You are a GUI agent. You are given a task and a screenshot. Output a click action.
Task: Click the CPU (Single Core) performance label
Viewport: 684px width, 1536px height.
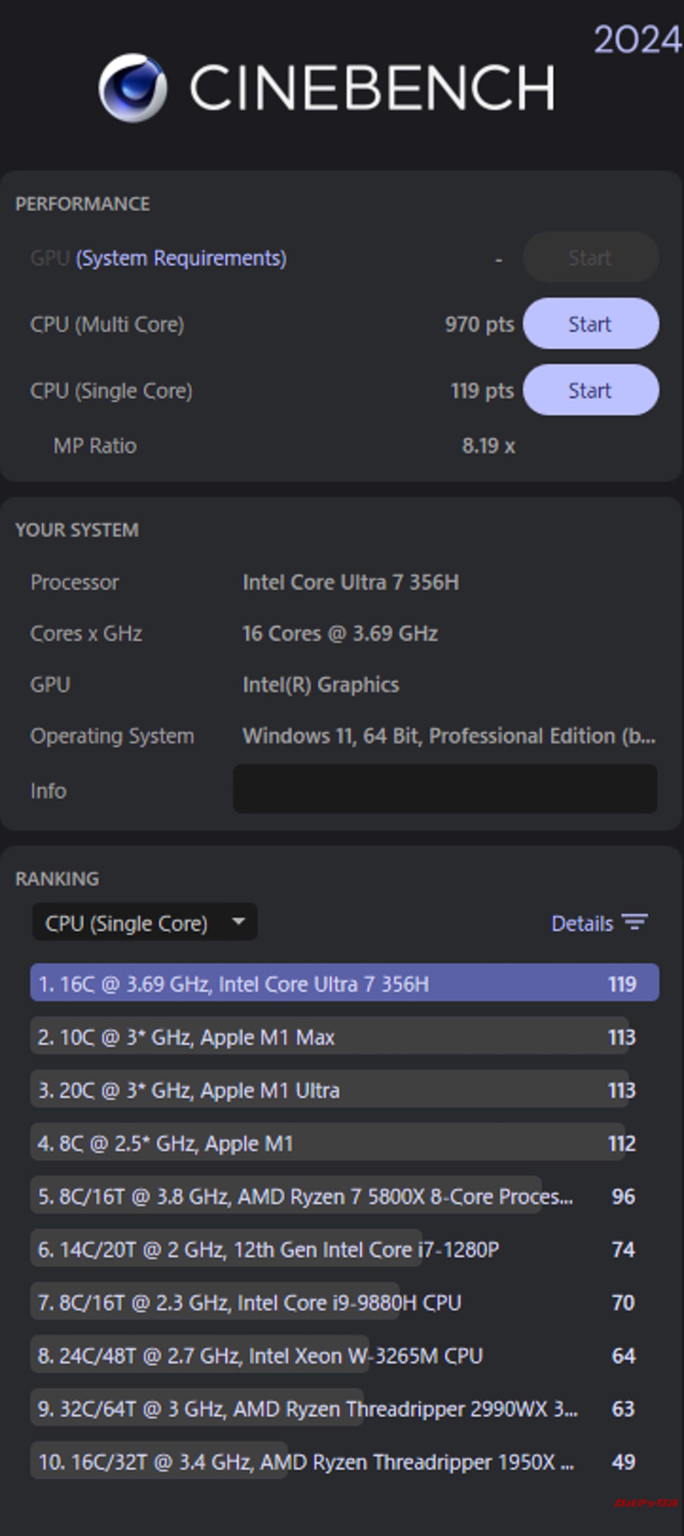click(x=112, y=390)
